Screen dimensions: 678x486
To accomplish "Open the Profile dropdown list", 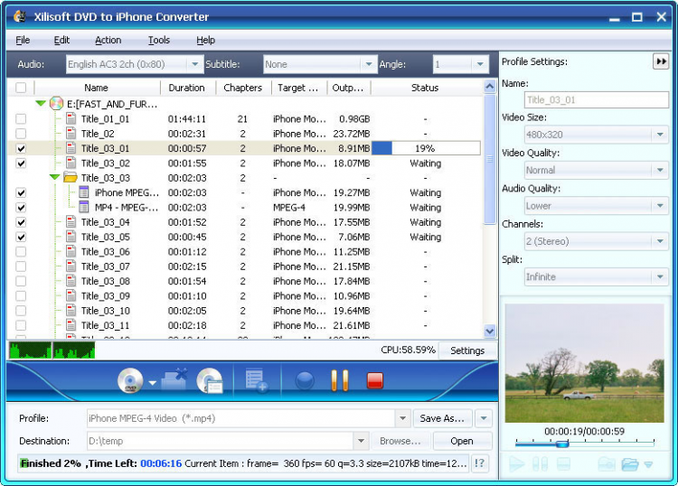I will click(x=402, y=418).
